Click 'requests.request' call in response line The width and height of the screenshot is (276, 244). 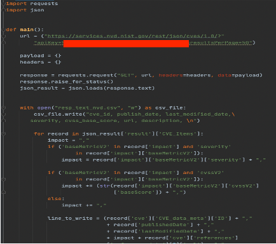(86, 75)
